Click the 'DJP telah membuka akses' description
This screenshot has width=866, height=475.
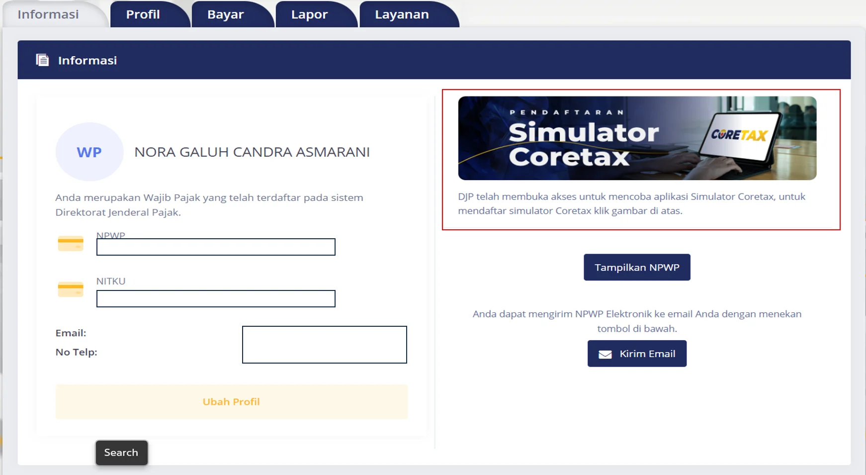click(631, 203)
